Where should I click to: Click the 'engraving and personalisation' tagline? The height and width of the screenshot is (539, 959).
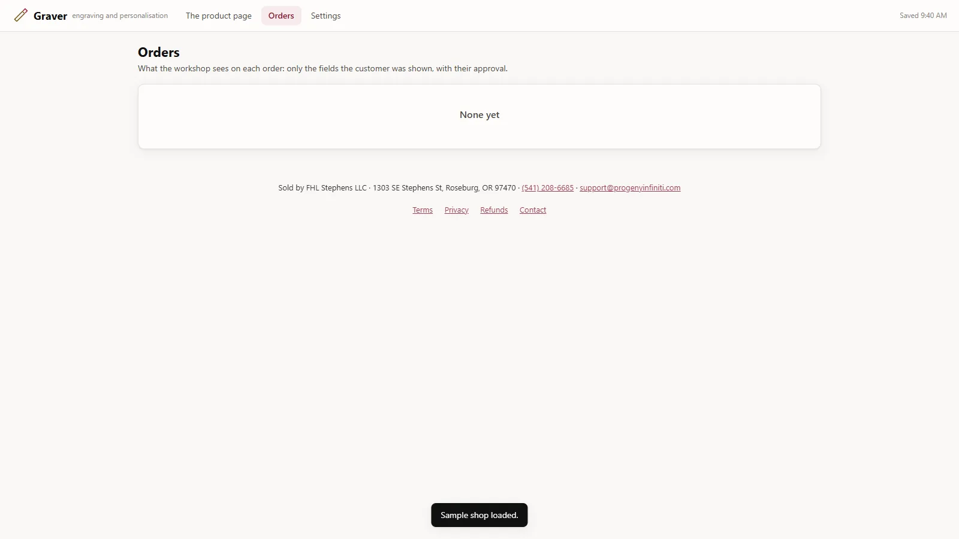[120, 16]
